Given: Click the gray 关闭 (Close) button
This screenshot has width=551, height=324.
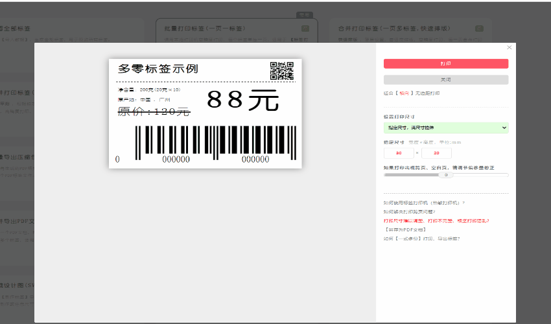Looking at the screenshot, I should pyautogui.click(x=445, y=80).
